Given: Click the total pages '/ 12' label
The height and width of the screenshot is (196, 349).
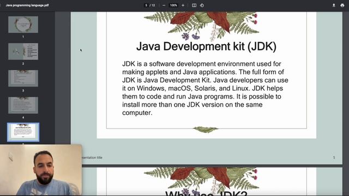Looking at the screenshot, I should [153, 5].
